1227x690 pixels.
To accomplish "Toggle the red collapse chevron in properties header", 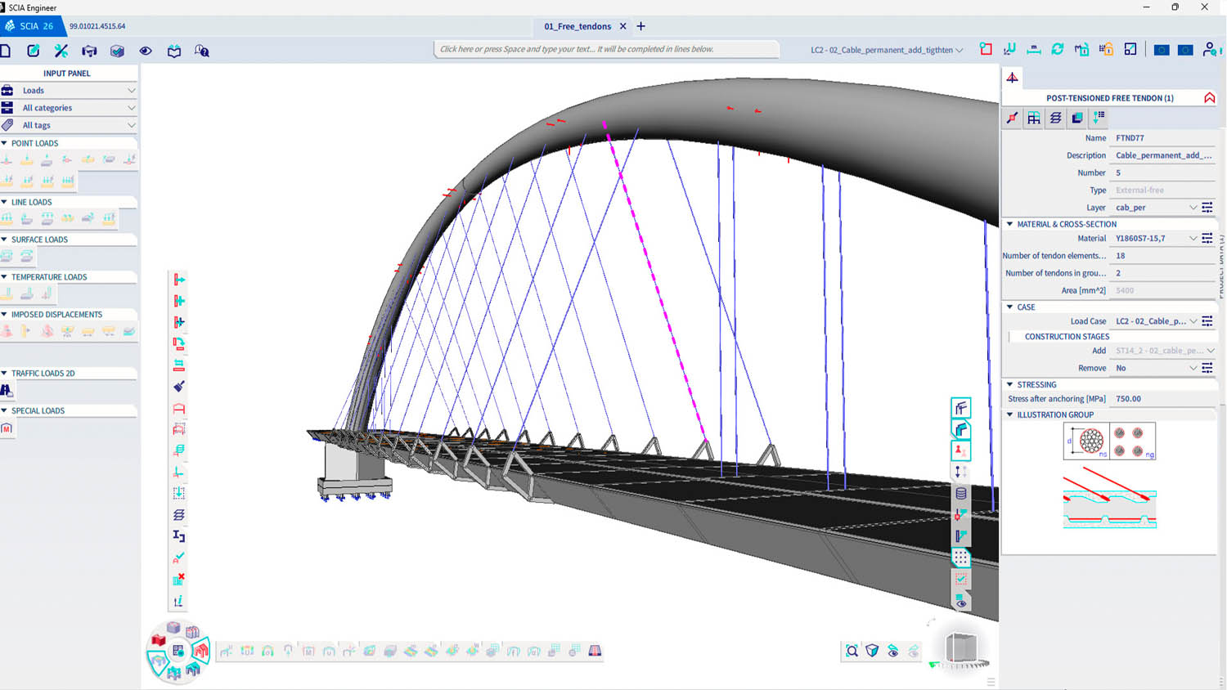I will coord(1209,98).
